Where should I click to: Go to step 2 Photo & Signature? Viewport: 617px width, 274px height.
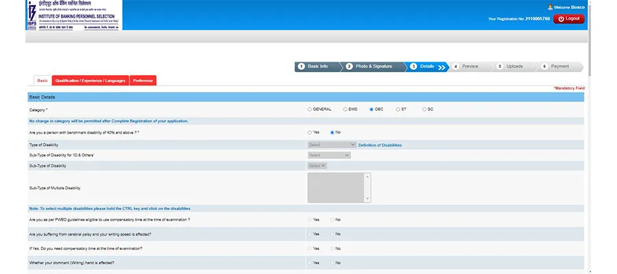[372, 66]
